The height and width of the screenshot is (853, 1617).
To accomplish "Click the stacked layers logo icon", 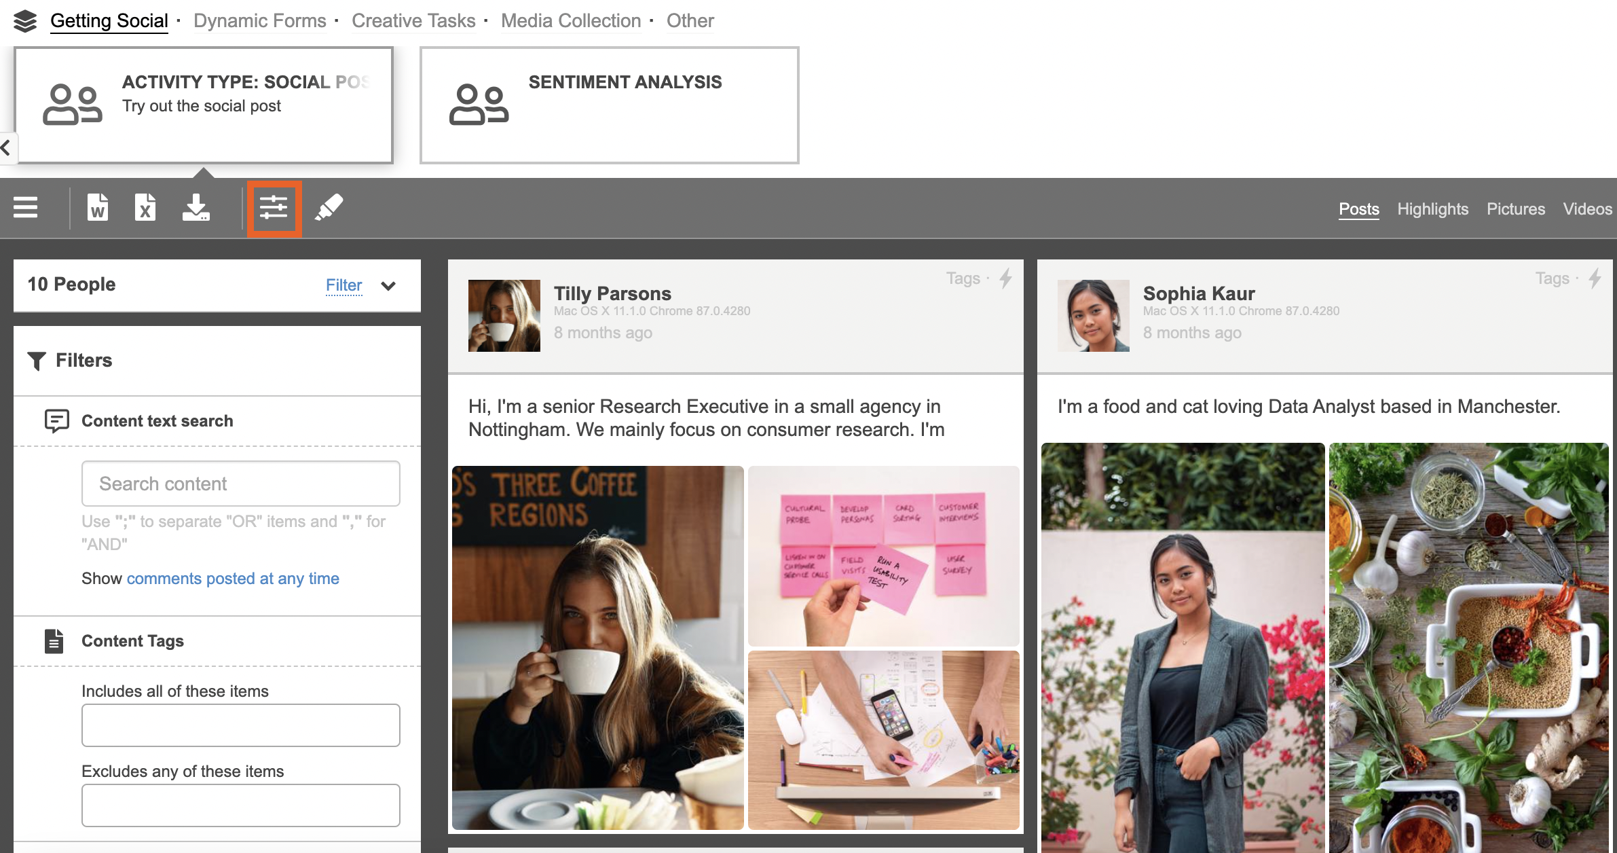I will [x=25, y=21].
